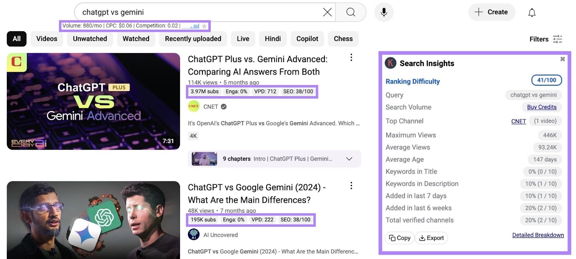Open the ChatGPT Plus vs Gemini Advanced thumbnail

pyautogui.click(x=93, y=102)
